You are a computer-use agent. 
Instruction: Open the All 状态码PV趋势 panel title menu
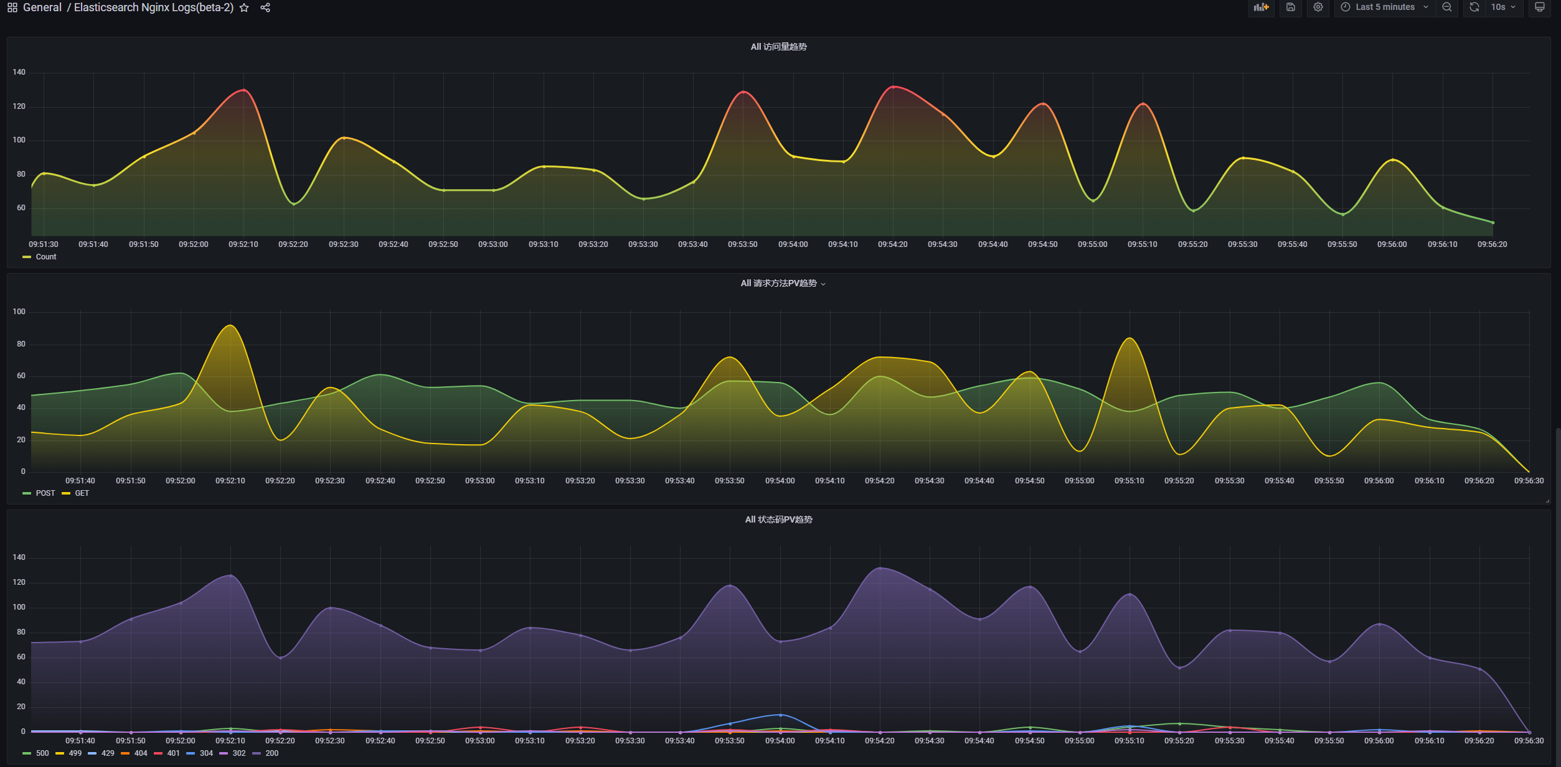pos(778,520)
